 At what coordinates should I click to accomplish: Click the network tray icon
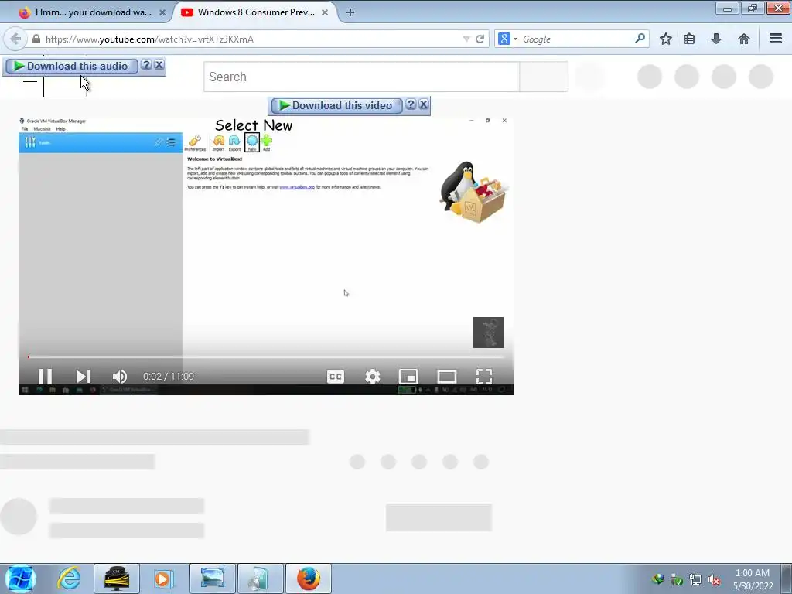(695, 579)
